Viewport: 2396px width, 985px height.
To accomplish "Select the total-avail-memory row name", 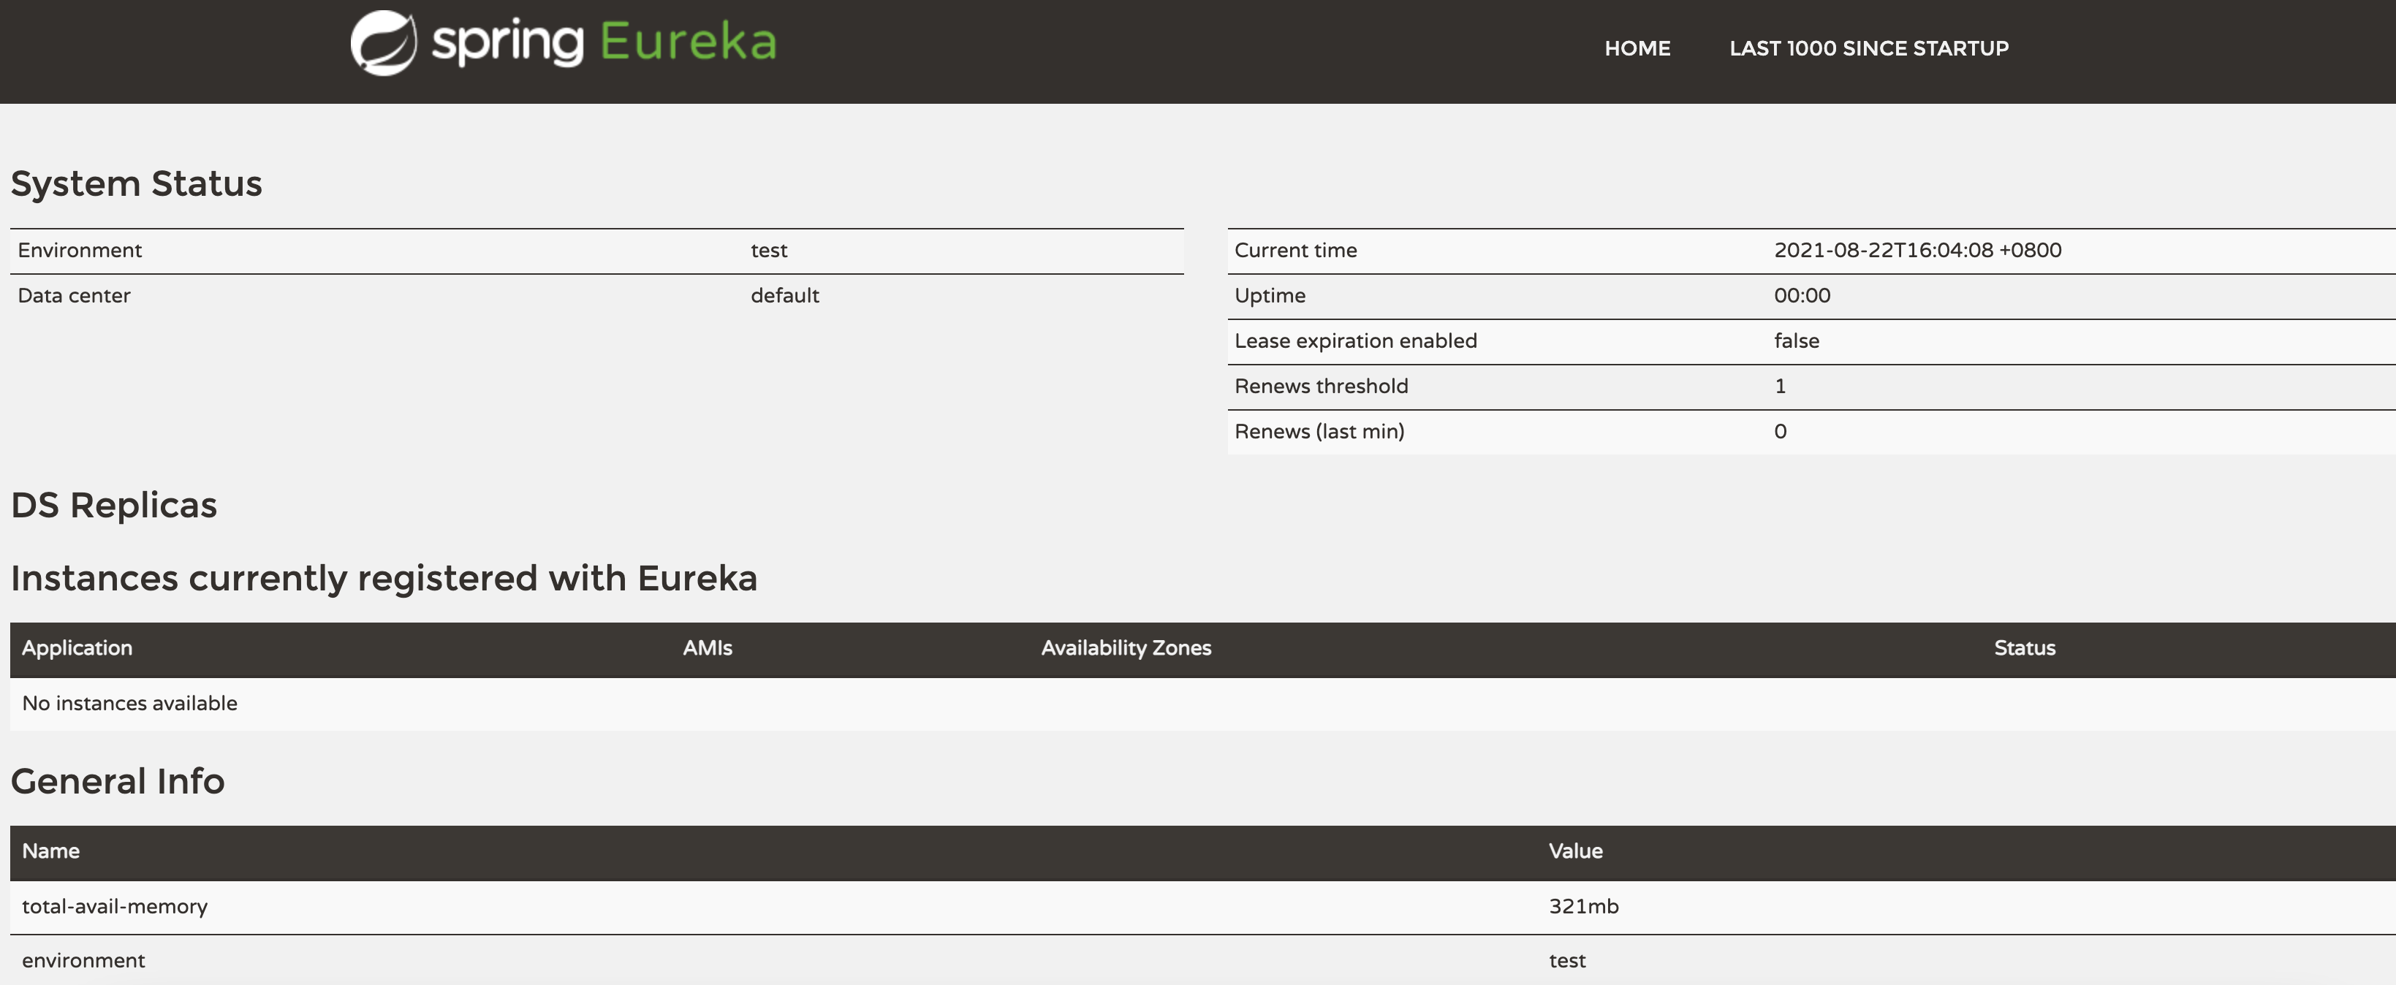I will pyautogui.click(x=115, y=907).
